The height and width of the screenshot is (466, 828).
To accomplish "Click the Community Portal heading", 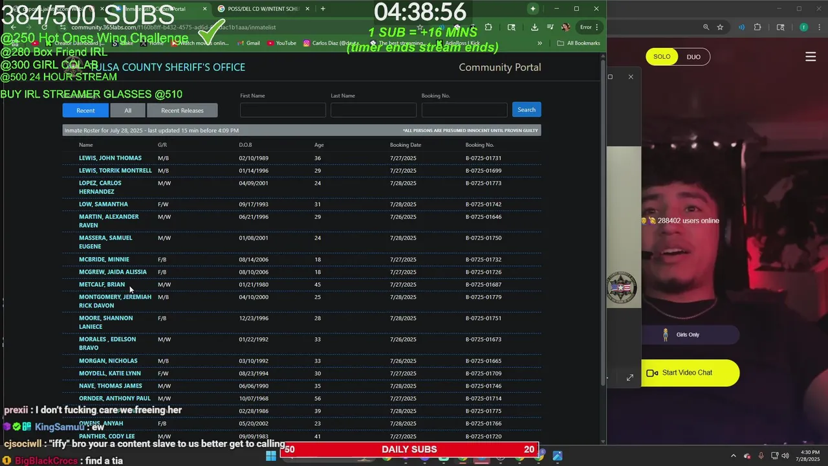I will [x=500, y=67].
